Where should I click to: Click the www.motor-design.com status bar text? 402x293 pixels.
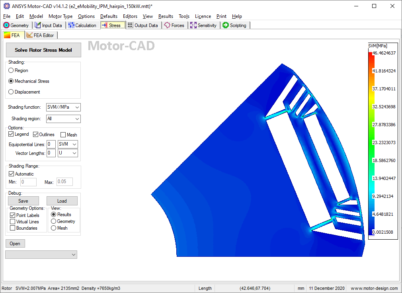pyautogui.click(x=374, y=288)
